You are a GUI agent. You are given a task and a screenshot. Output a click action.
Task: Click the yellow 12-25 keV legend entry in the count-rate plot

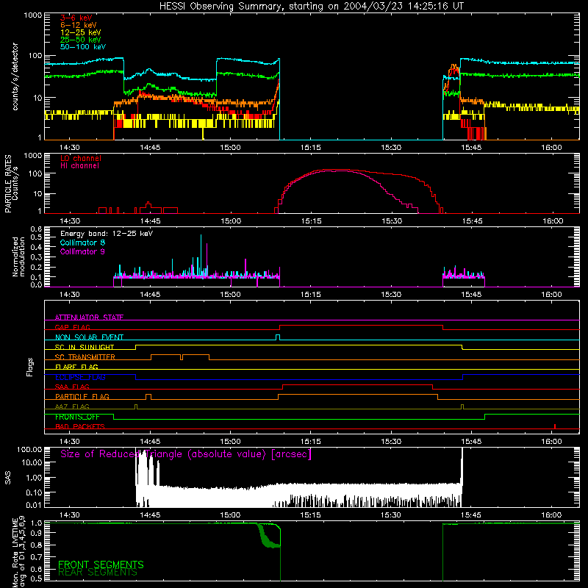coord(81,32)
